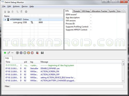
Task: Click the Name column header
Action: (x=13, y=16)
